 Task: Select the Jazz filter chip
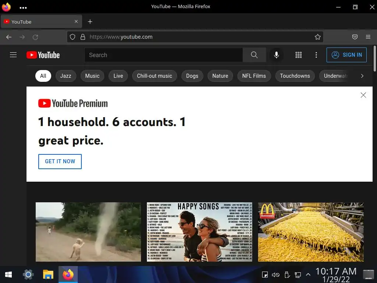click(x=66, y=76)
